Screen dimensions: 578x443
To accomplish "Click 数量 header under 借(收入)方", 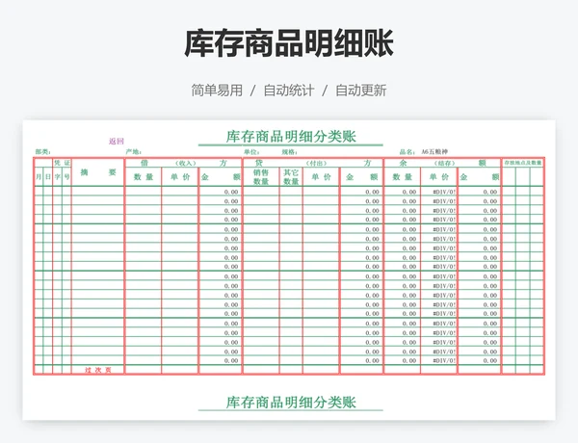I will click(144, 177).
